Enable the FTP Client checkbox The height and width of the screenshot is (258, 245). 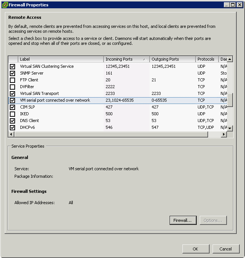[x=12, y=80]
